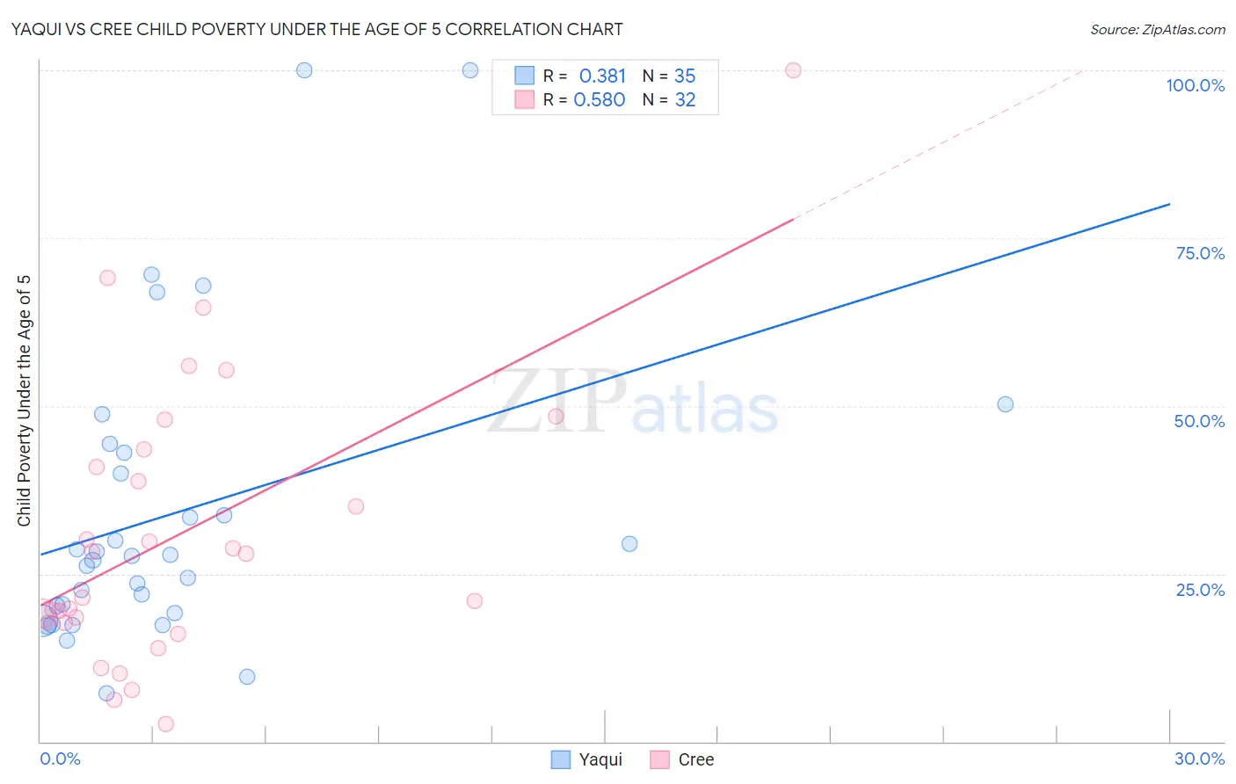The image size is (1236, 784).
Task: Click the 30.0% x-axis label
Action: [1200, 759]
